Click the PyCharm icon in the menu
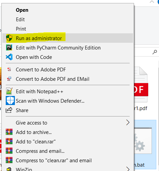159x171 pixels. point(9,47)
